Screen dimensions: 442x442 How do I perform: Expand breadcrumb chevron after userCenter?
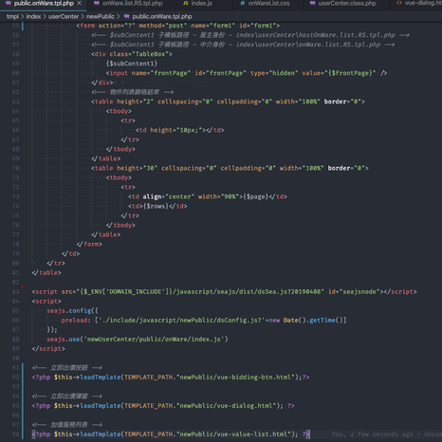click(x=83, y=16)
